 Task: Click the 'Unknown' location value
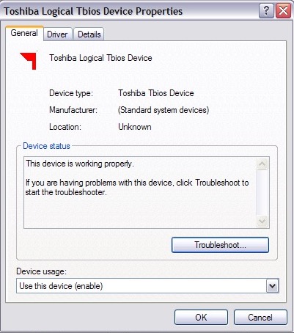(x=135, y=127)
